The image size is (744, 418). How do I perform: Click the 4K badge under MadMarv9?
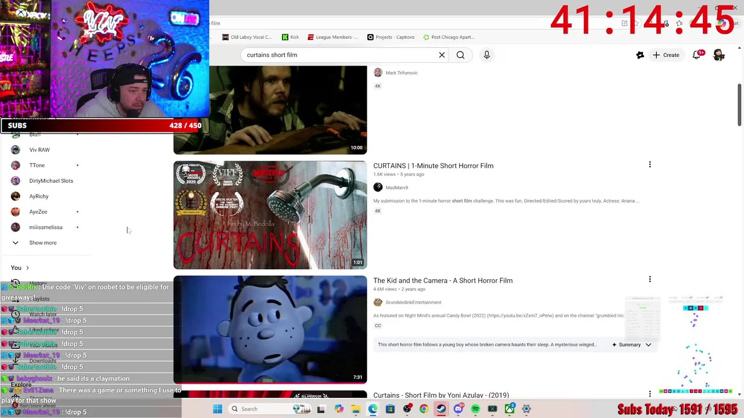[x=378, y=211]
